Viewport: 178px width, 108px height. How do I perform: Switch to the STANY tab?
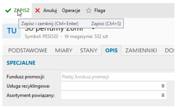89,50
